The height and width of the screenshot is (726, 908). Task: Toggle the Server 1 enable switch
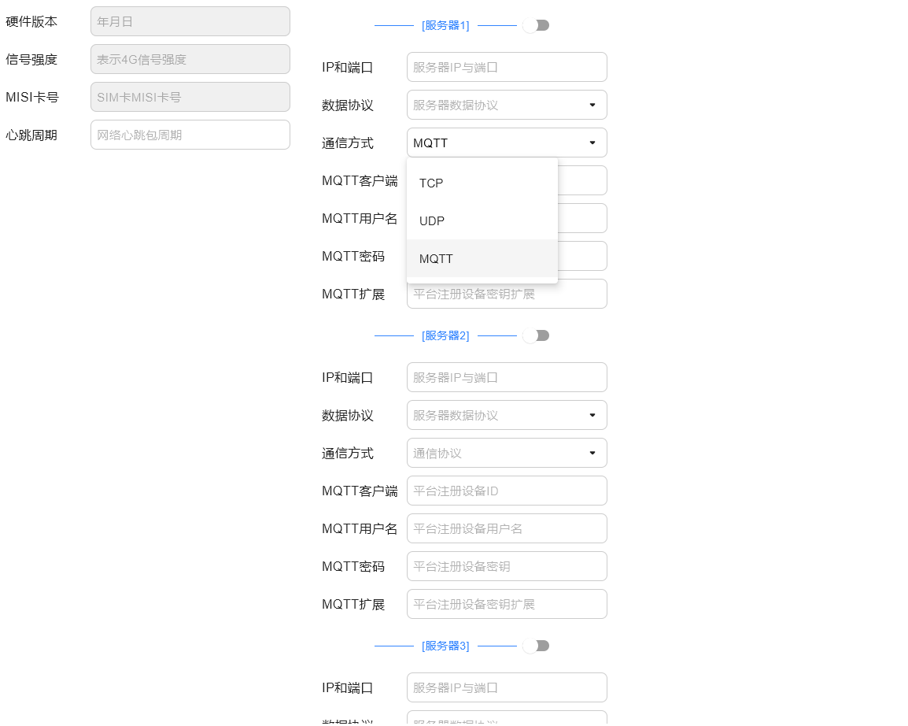tap(536, 25)
